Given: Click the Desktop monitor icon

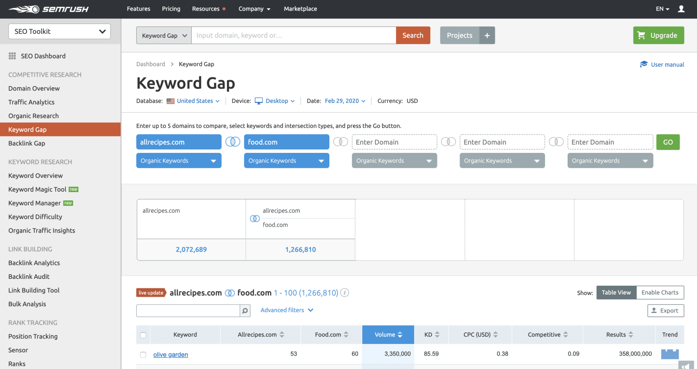Looking at the screenshot, I should [x=259, y=101].
